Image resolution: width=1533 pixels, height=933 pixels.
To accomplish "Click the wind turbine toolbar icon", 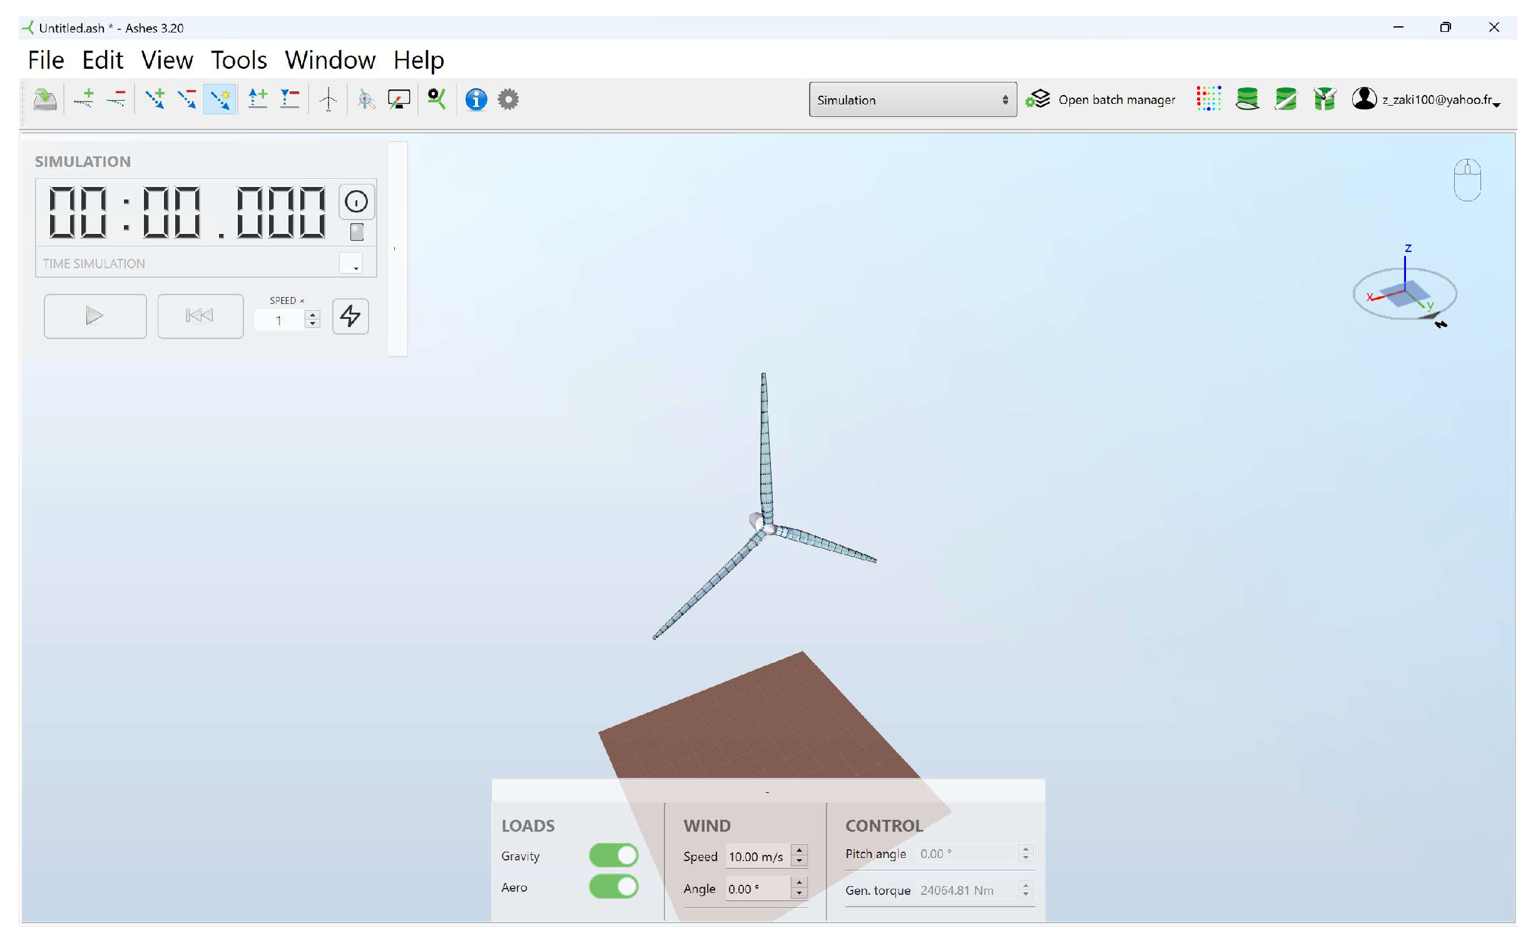I will (x=328, y=99).
